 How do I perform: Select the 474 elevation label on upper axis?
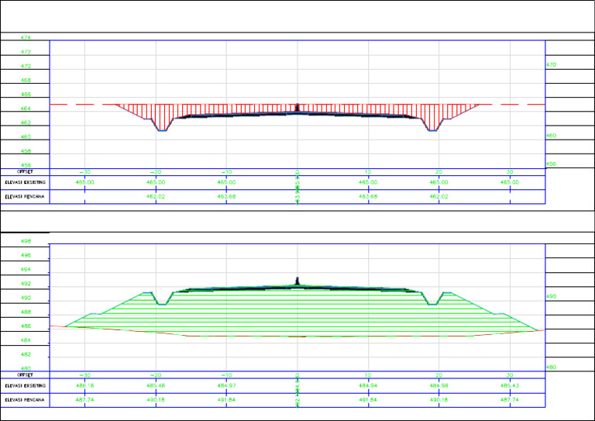pos(26,37)
